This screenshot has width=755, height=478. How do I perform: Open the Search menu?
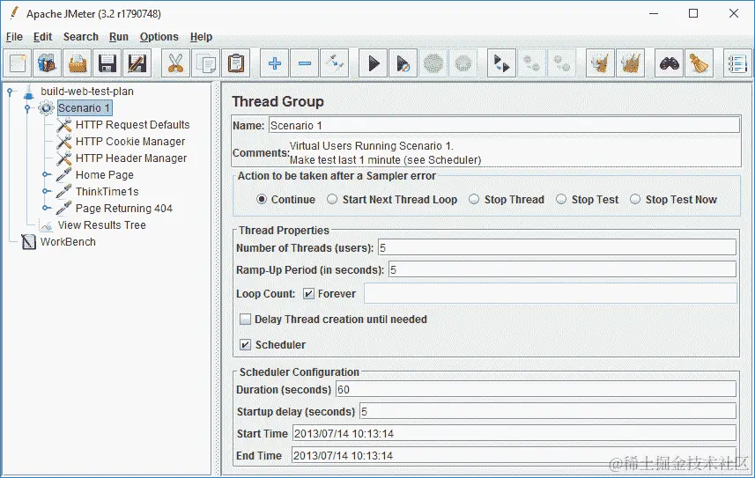(x=80, y=37)
